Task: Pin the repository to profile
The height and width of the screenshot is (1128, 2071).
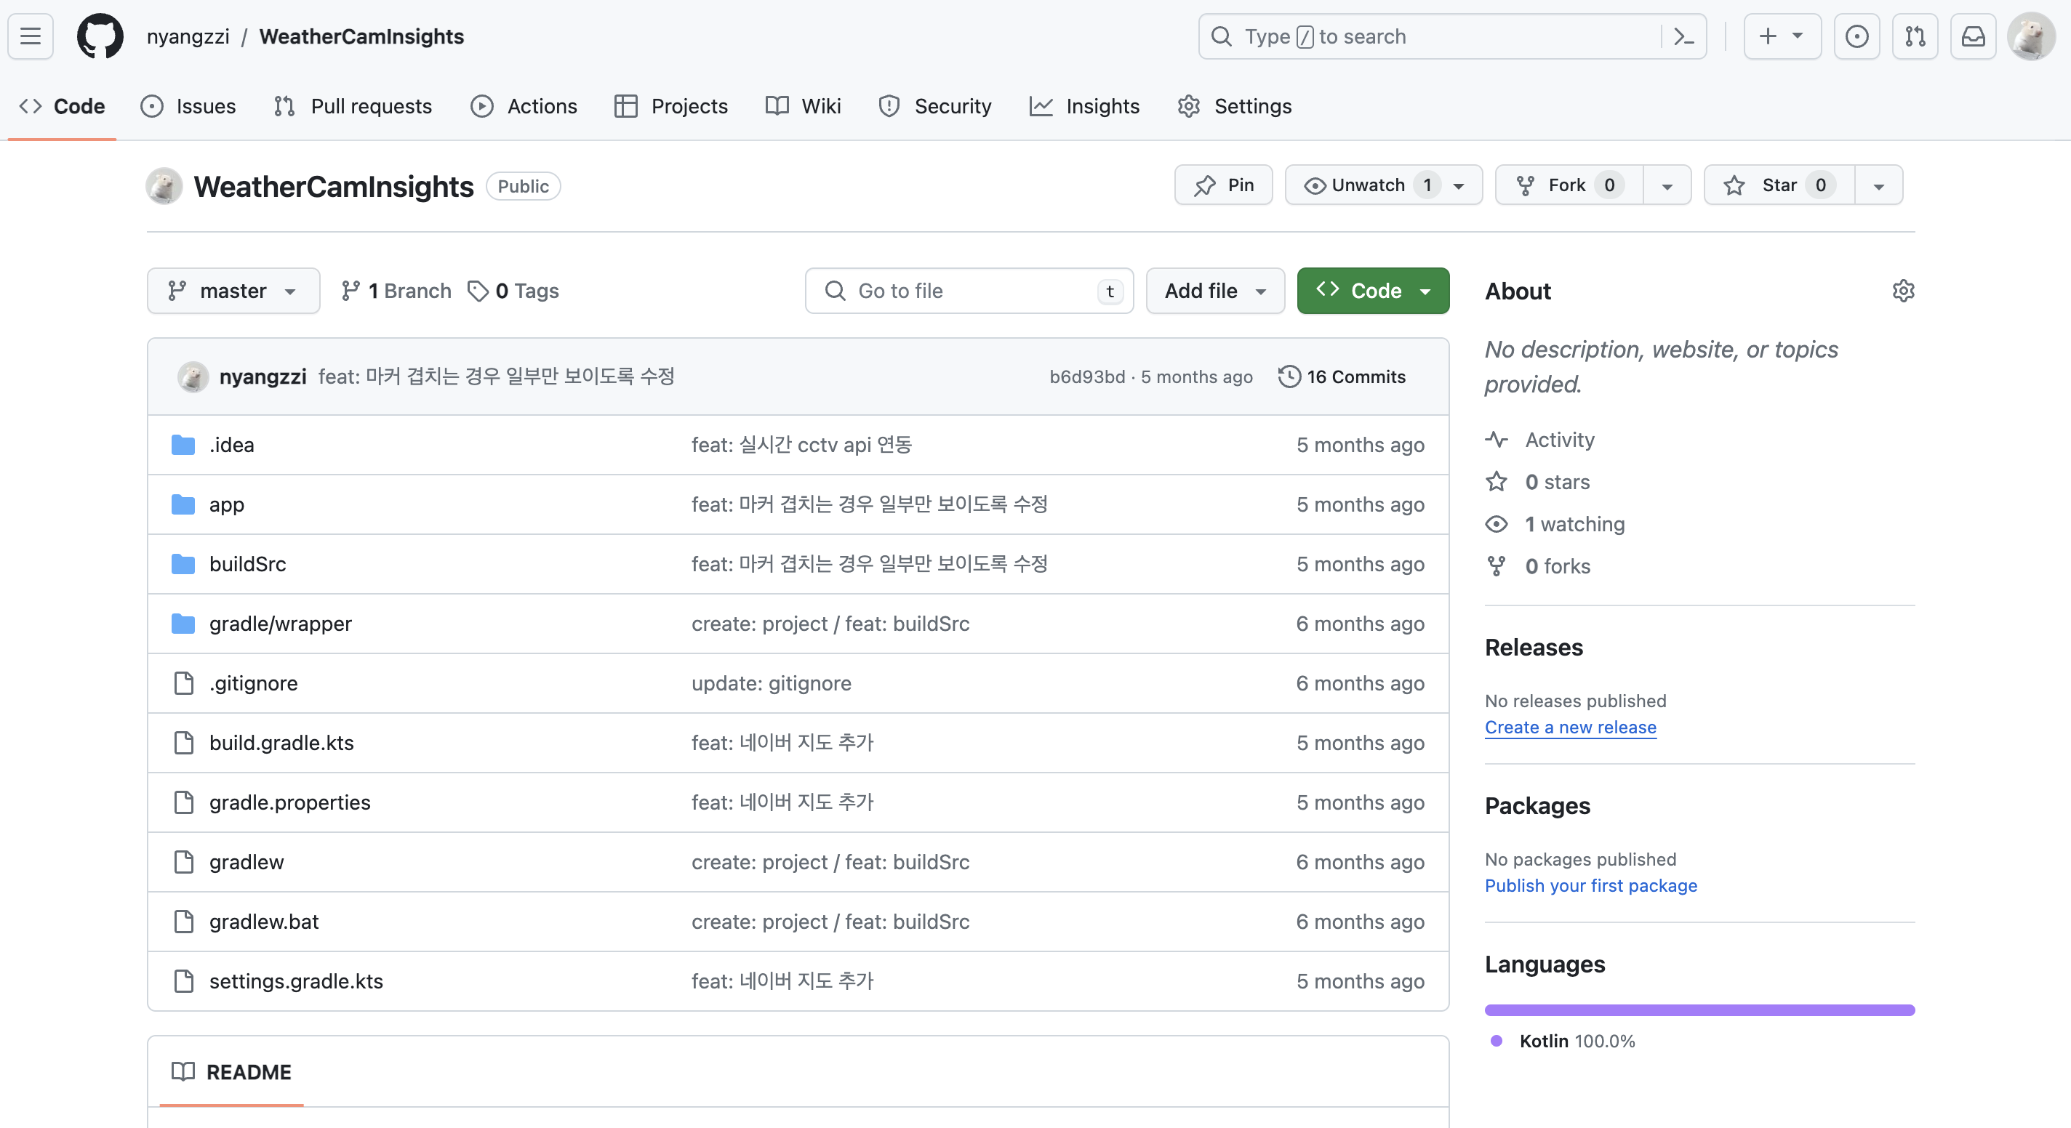Action: tap(1223, 185)
